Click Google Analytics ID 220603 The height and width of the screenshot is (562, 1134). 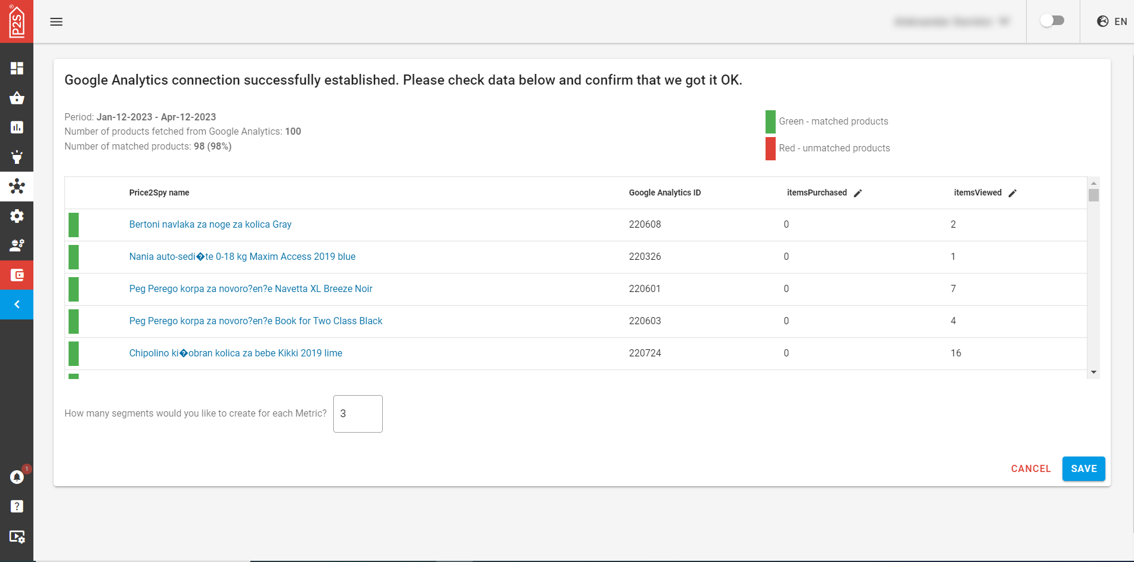pos(645,321)
